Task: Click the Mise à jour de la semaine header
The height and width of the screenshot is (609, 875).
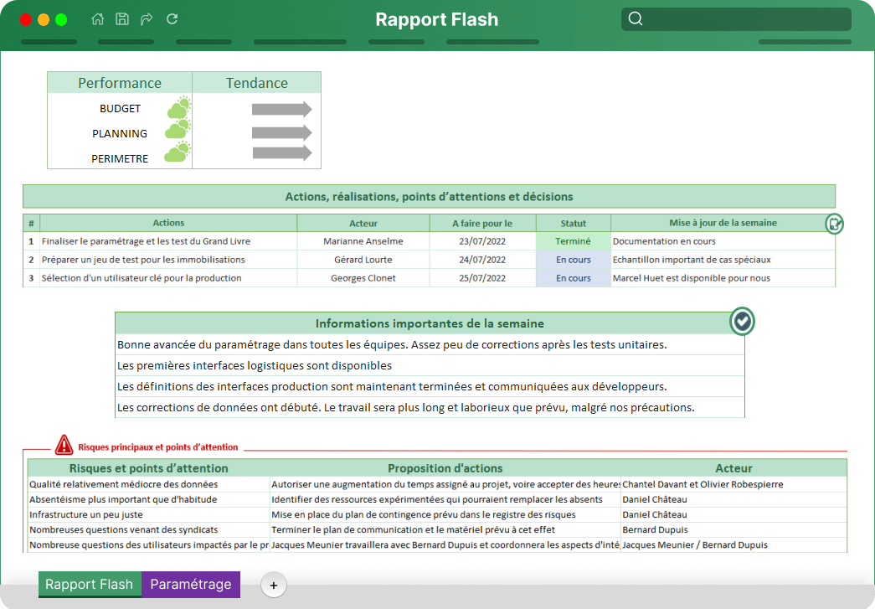Action: coord(723,223)
